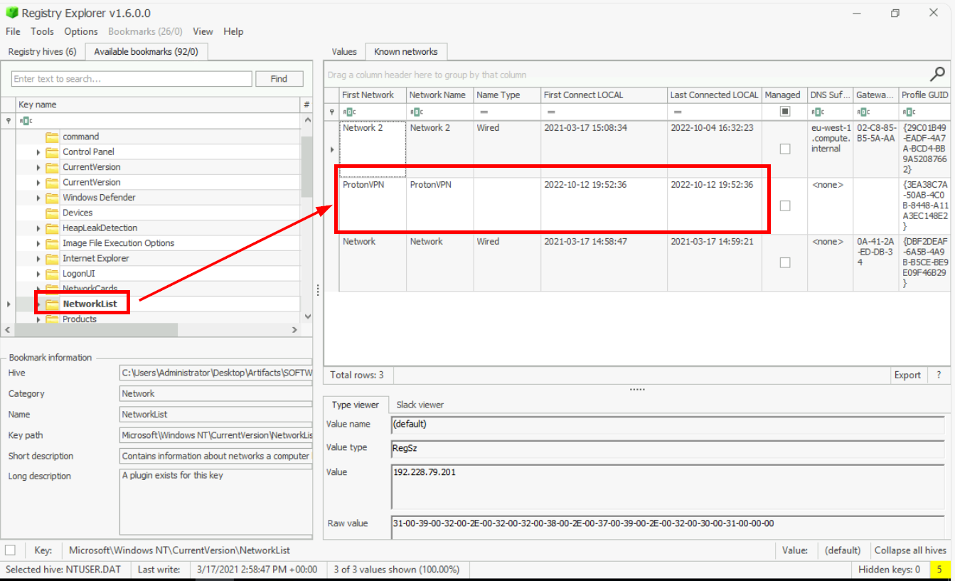Check the Managed box for ProtonVPN row
Screen dimensions: 955x581
pyautogui.click(x=785, y=206)
